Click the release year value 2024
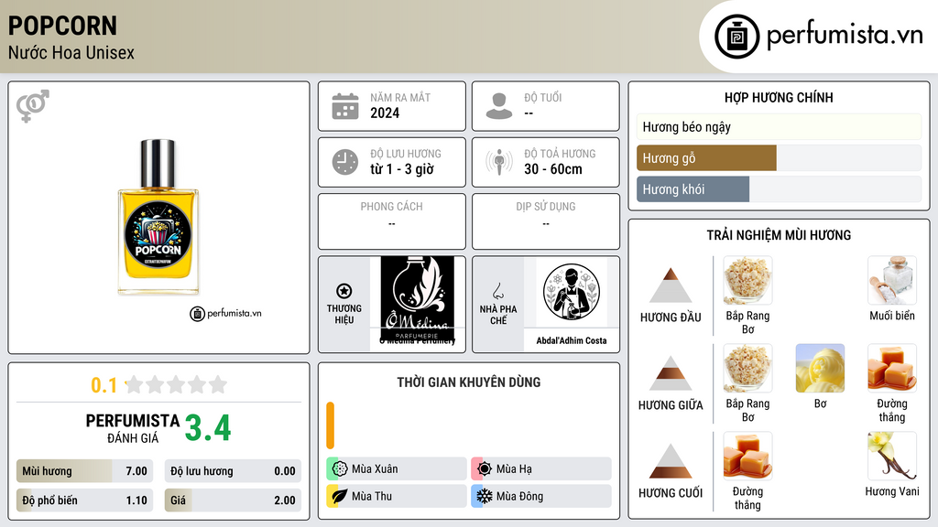 tap(385, 113)
